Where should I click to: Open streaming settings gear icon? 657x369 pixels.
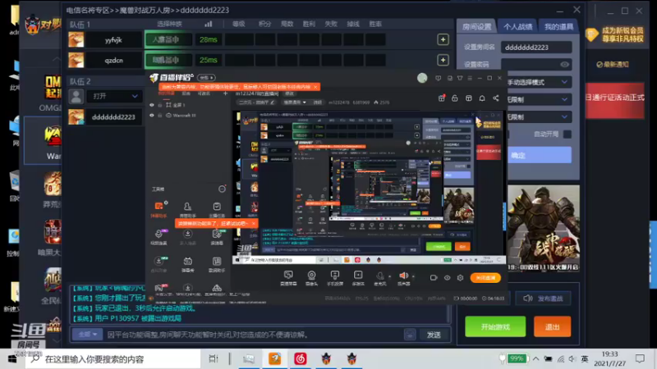pyautogui.click(x=460, y=278)
